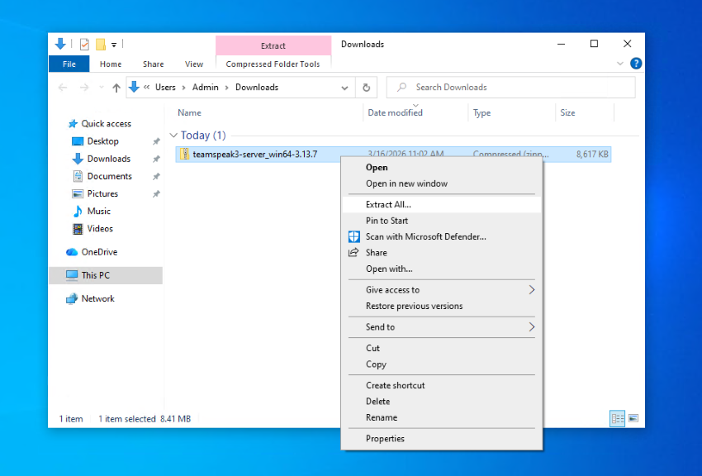Open address bar history dropdown
Viewport: 702px width, 476px height.
tap(345, 88)
